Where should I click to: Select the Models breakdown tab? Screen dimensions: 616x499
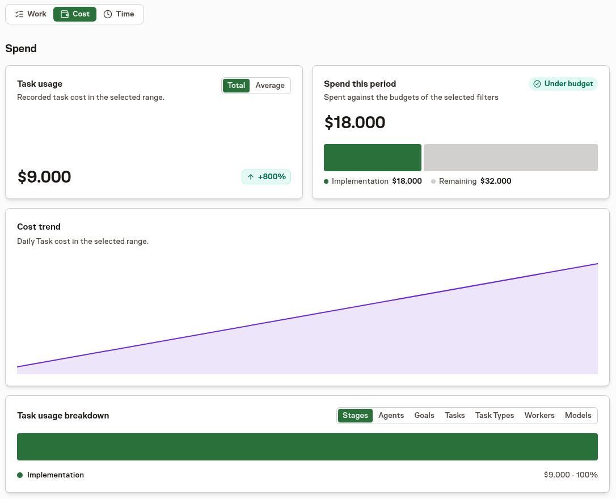click(x=578, y=416)
